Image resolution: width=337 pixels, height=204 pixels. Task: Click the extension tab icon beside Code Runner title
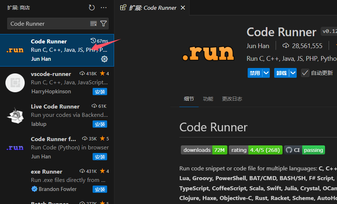123,8
